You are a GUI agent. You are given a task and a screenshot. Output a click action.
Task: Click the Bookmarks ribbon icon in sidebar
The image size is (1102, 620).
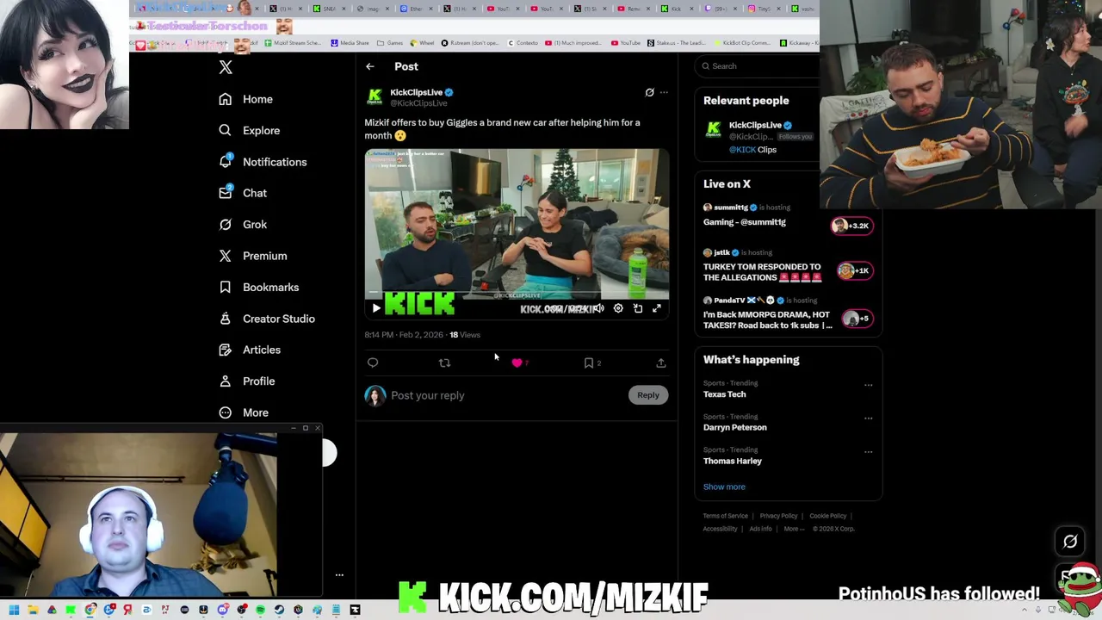226,287
